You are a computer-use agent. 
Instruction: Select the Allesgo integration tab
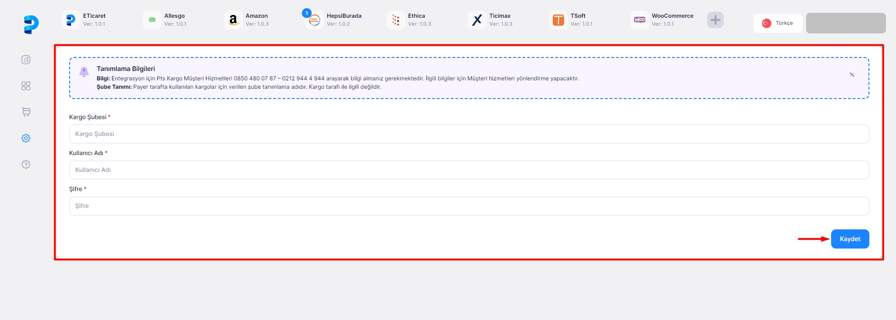[165, 20]
